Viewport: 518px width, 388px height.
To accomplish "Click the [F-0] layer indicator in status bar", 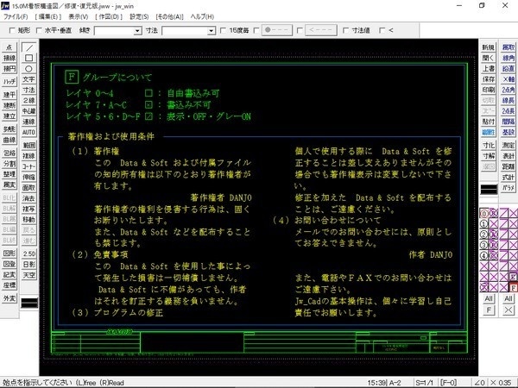I will (448, 383).
